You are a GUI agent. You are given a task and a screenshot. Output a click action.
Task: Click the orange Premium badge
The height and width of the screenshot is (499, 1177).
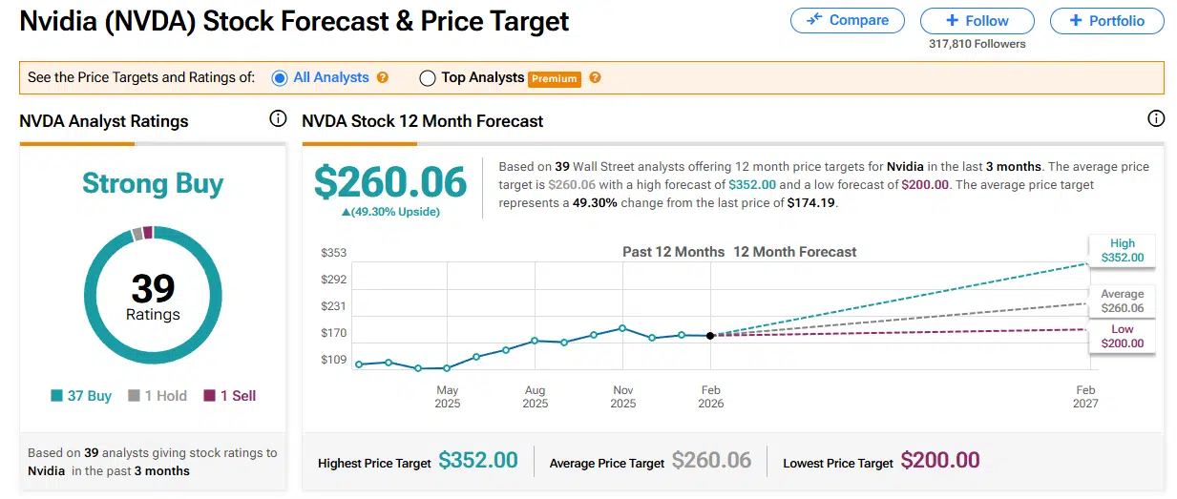coord(555,78)
